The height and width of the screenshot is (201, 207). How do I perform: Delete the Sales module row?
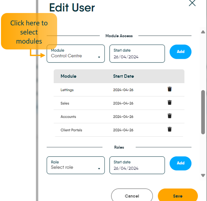pyautogui.click(x=169, y=102)
